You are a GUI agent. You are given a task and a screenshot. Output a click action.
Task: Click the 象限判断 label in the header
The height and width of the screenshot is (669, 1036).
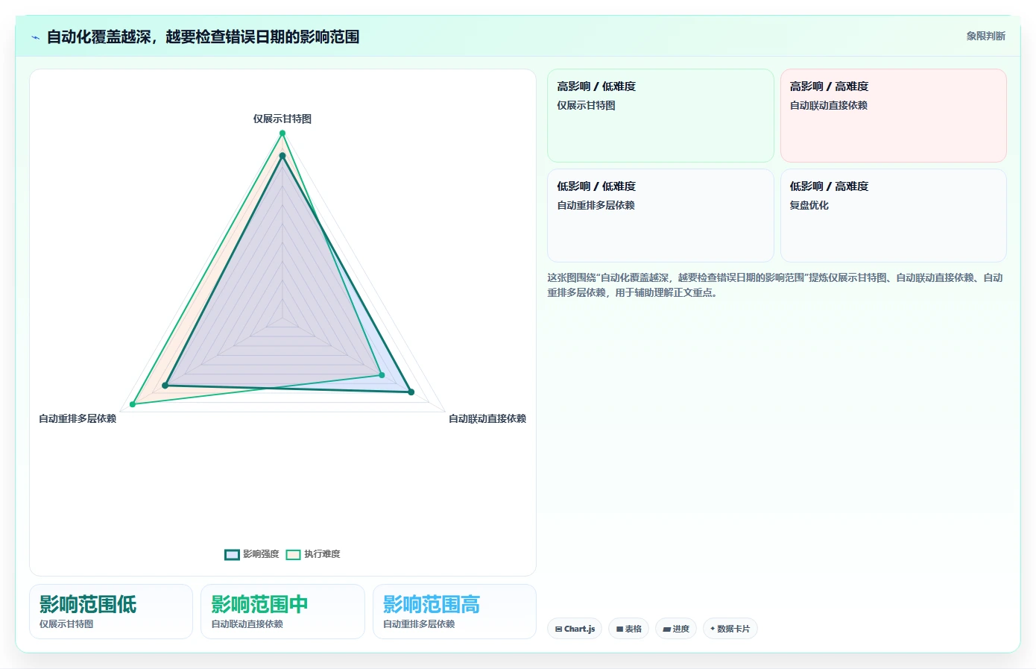[x=985, y=36]
